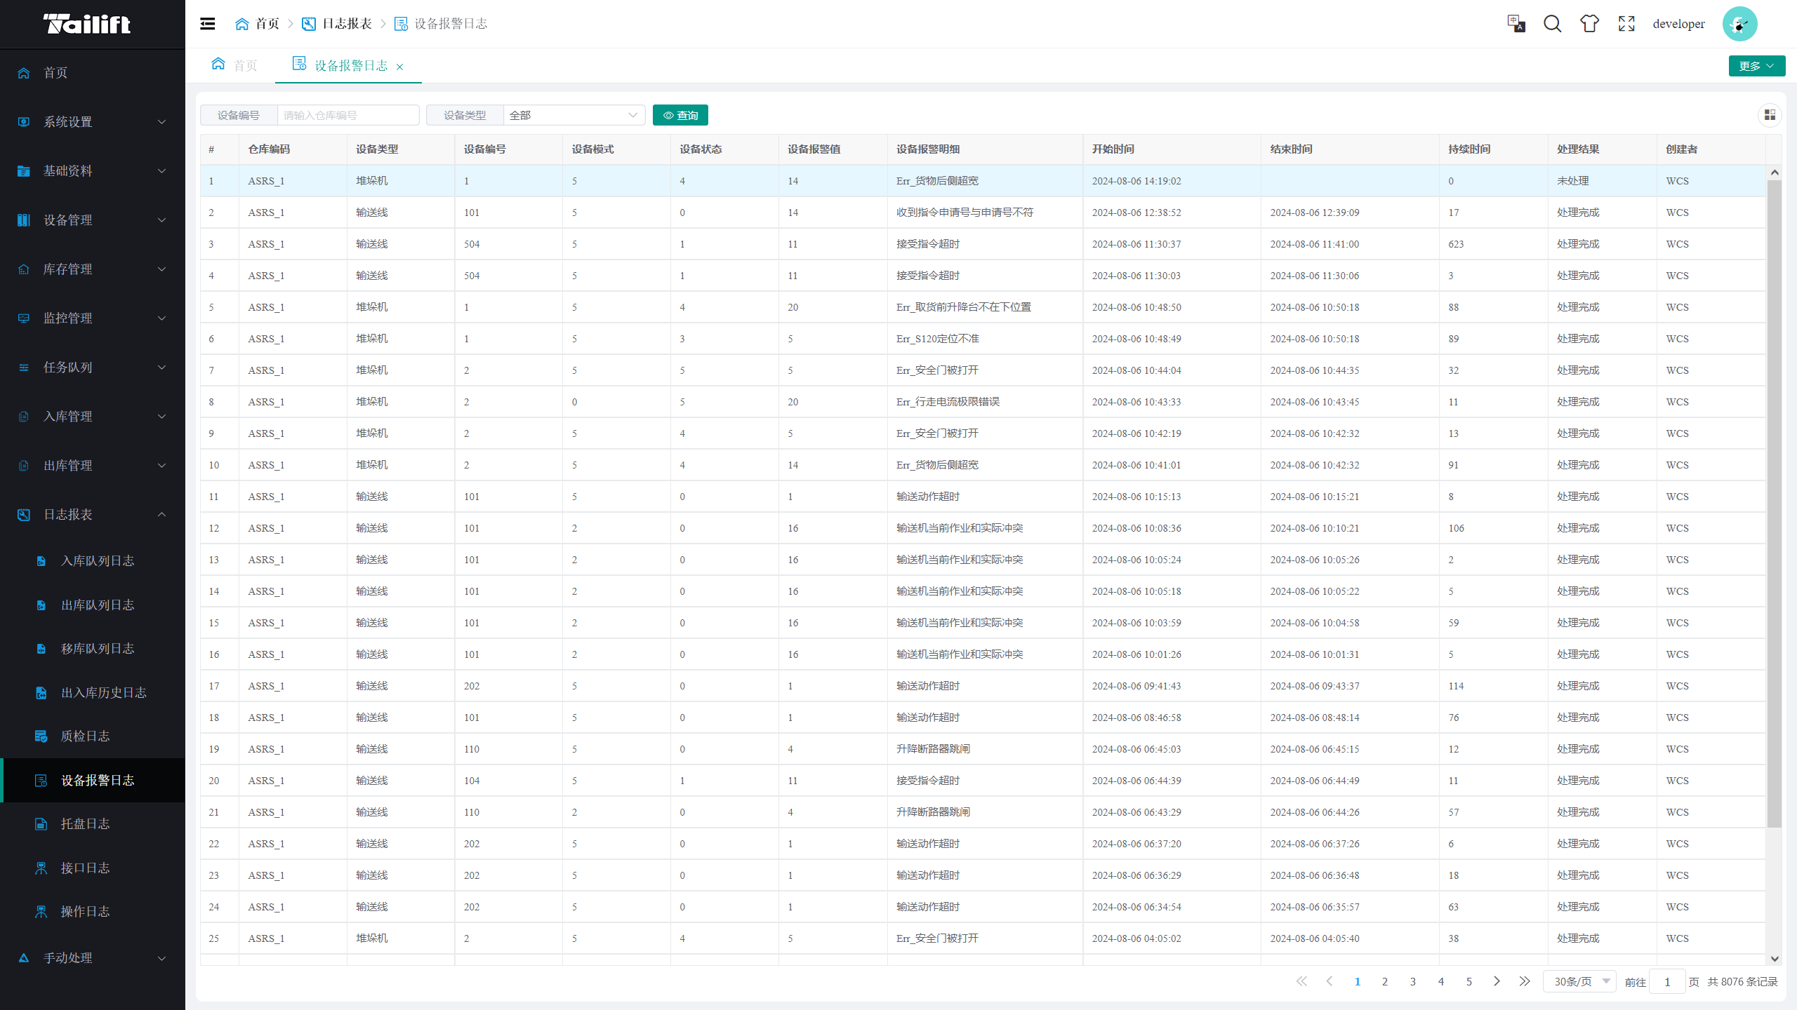Collapse the sidebar with hamburger icon
Image resolution: width=1797 pixels, height=1010 pixels.
click(x=207, y=24)
